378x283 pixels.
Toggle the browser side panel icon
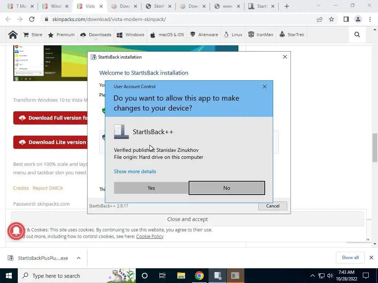point(346,19)
